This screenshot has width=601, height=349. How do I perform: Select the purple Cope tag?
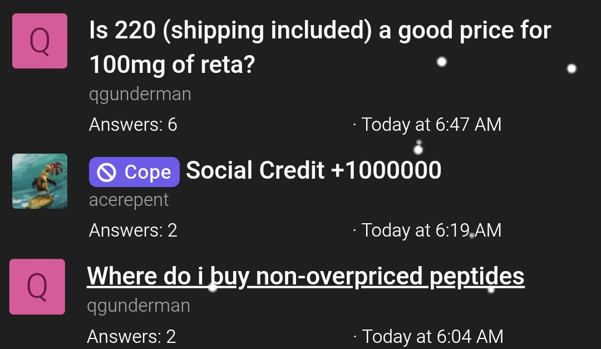tap(134, 172)
